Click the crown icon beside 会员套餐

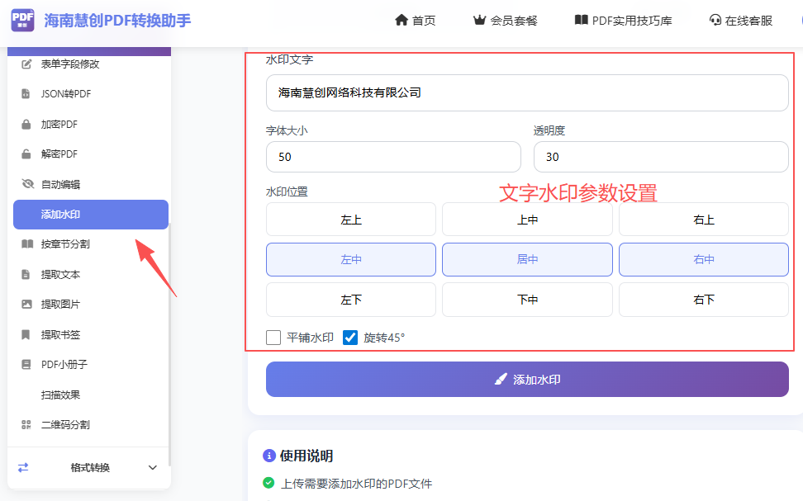point(479,20)
